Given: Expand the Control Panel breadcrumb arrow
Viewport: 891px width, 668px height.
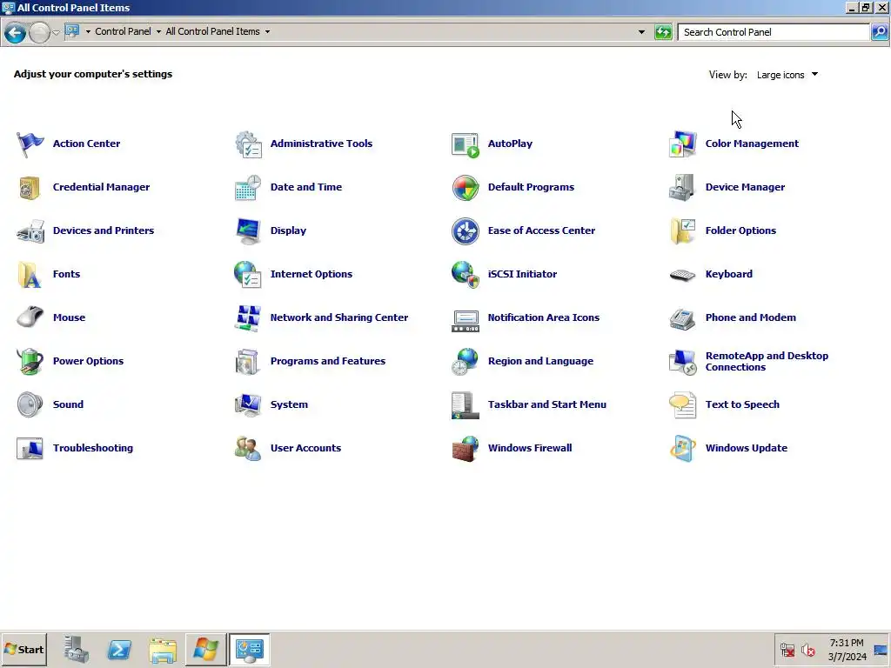Looking at the screenshot, I should point(158,32).
